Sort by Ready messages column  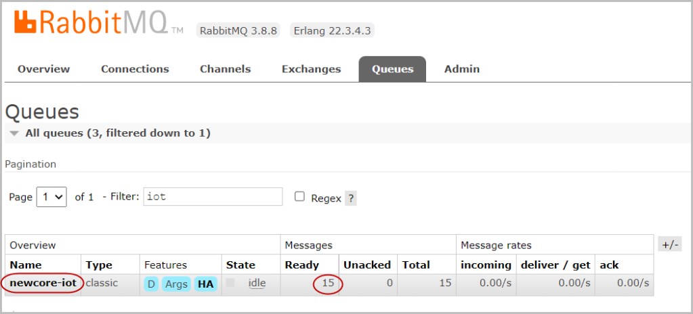pos(301,265)
